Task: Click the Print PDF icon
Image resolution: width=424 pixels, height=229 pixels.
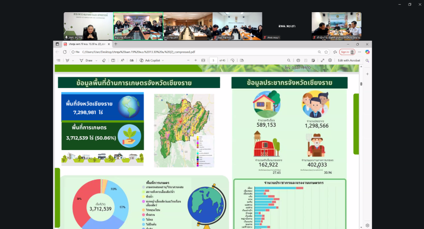Action: coord(298,60)
